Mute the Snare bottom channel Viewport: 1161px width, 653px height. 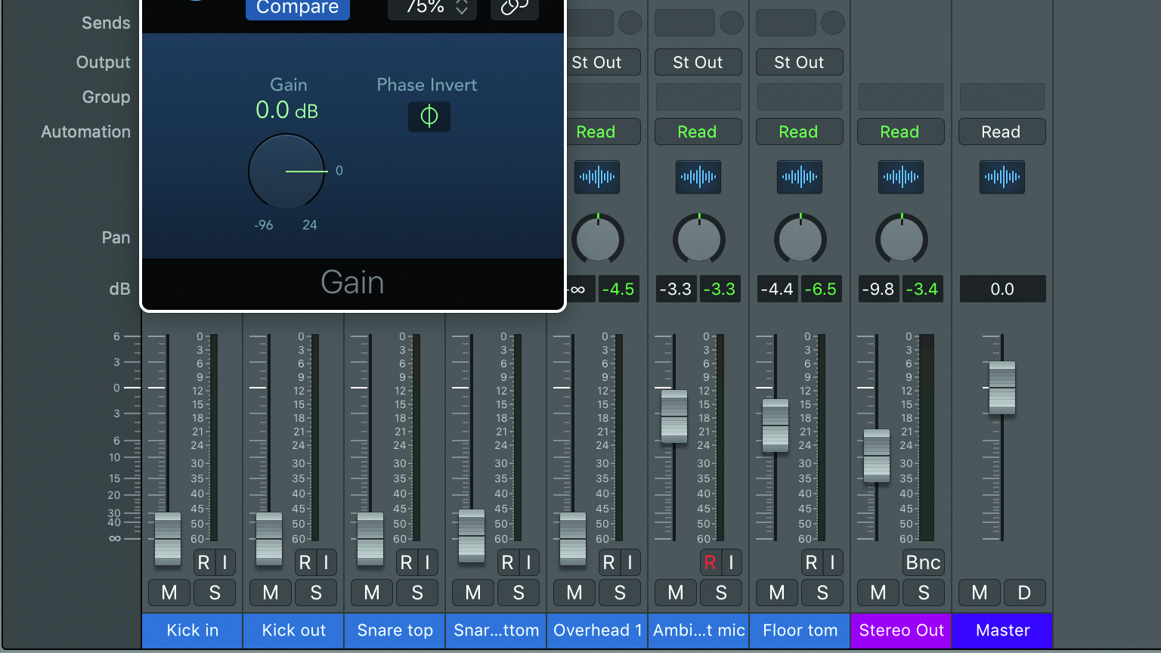point(473,593)
